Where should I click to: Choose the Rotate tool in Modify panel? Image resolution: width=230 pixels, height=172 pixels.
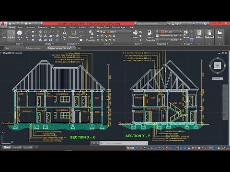point(46,32)
